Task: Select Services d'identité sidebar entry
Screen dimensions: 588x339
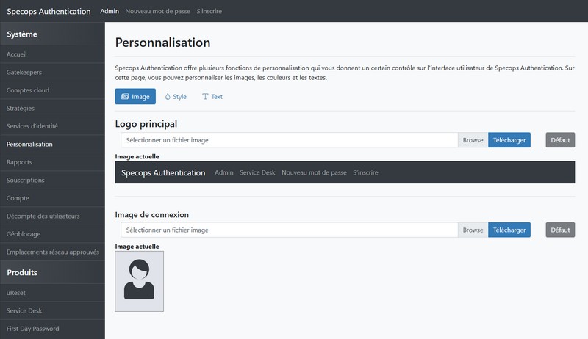Action: (32, 126)
